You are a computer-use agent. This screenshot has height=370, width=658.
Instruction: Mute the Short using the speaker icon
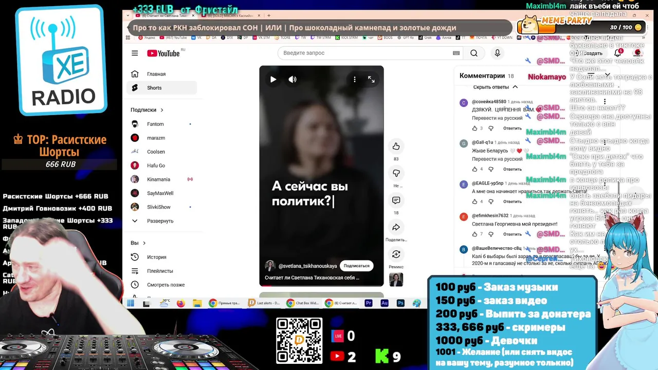click(293, 79)
